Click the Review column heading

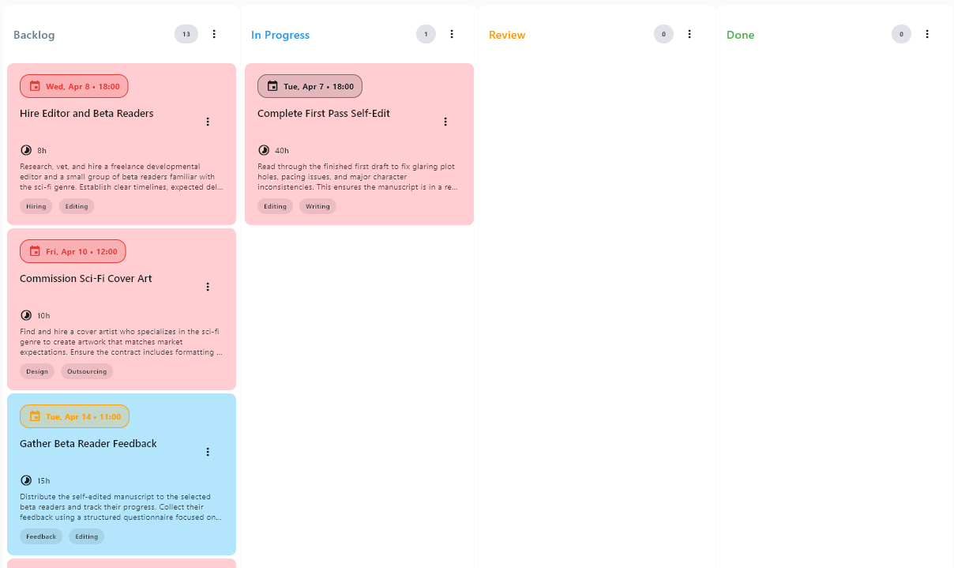pos(507,35)
